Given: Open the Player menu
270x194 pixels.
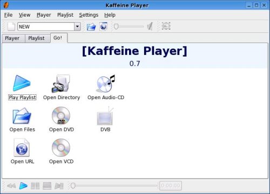Looking at the screenshot, I should (x=44, y=15).
